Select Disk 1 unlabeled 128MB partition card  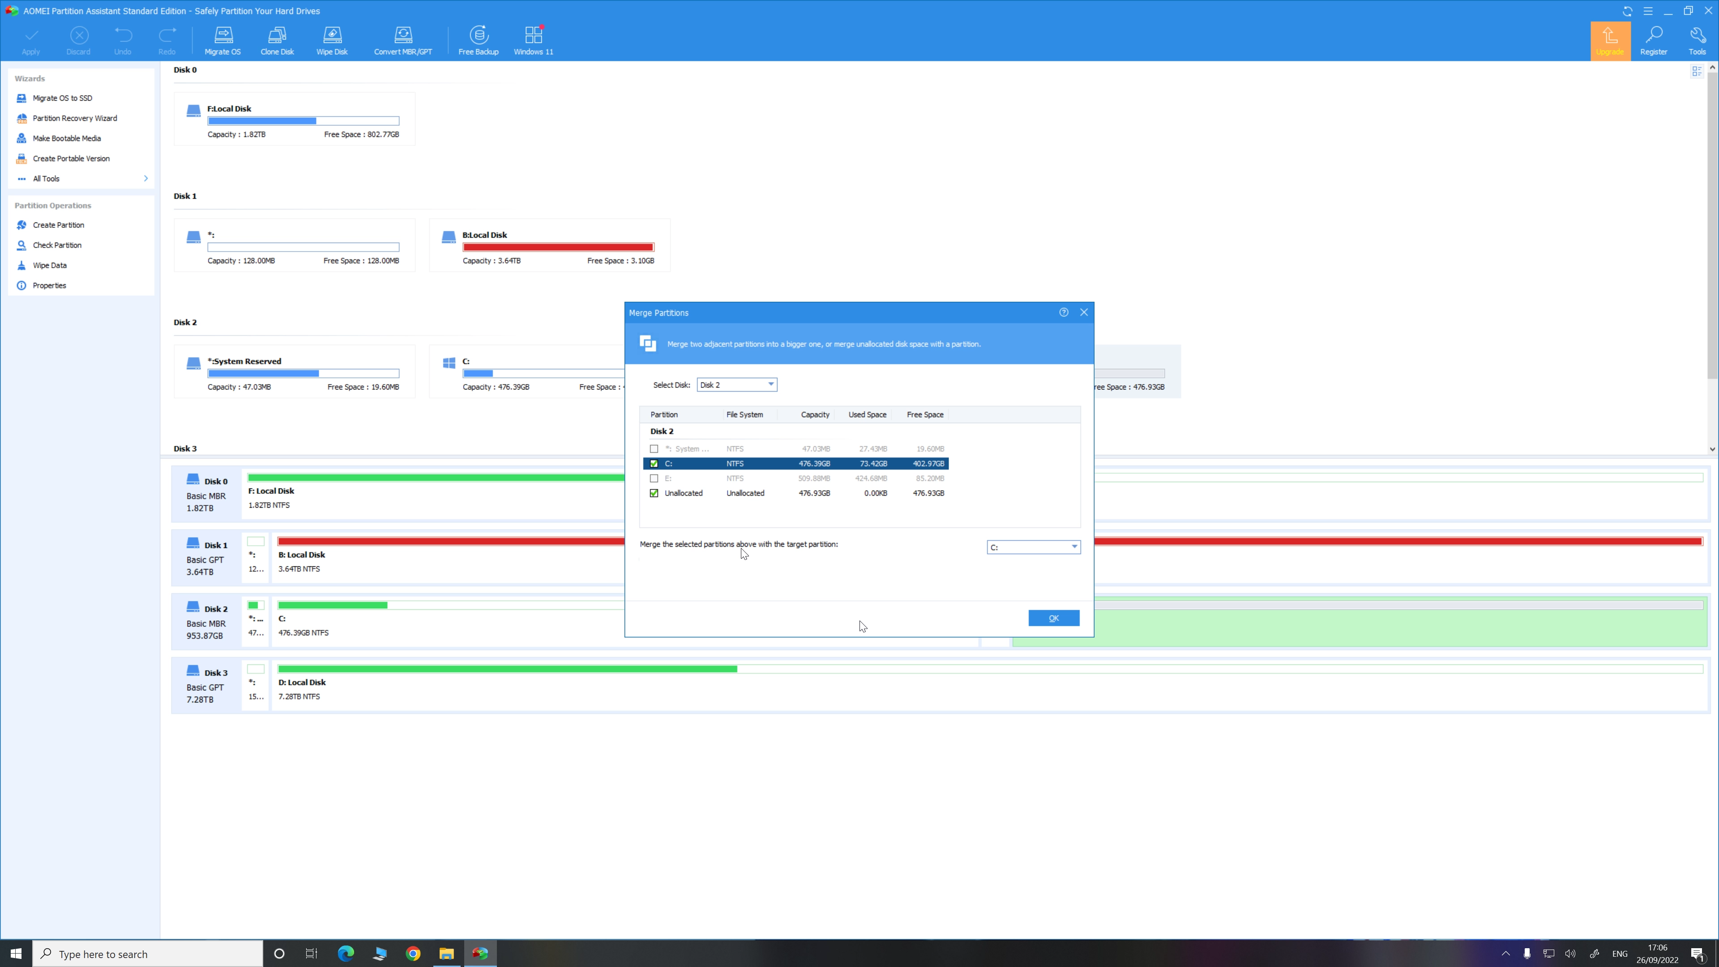(x=294, y=245)
